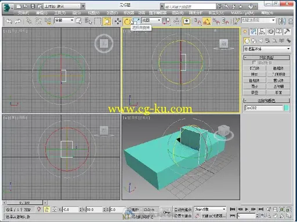
Task: Click the New Scene icon in title bar
Action: [x=19, y=6]
